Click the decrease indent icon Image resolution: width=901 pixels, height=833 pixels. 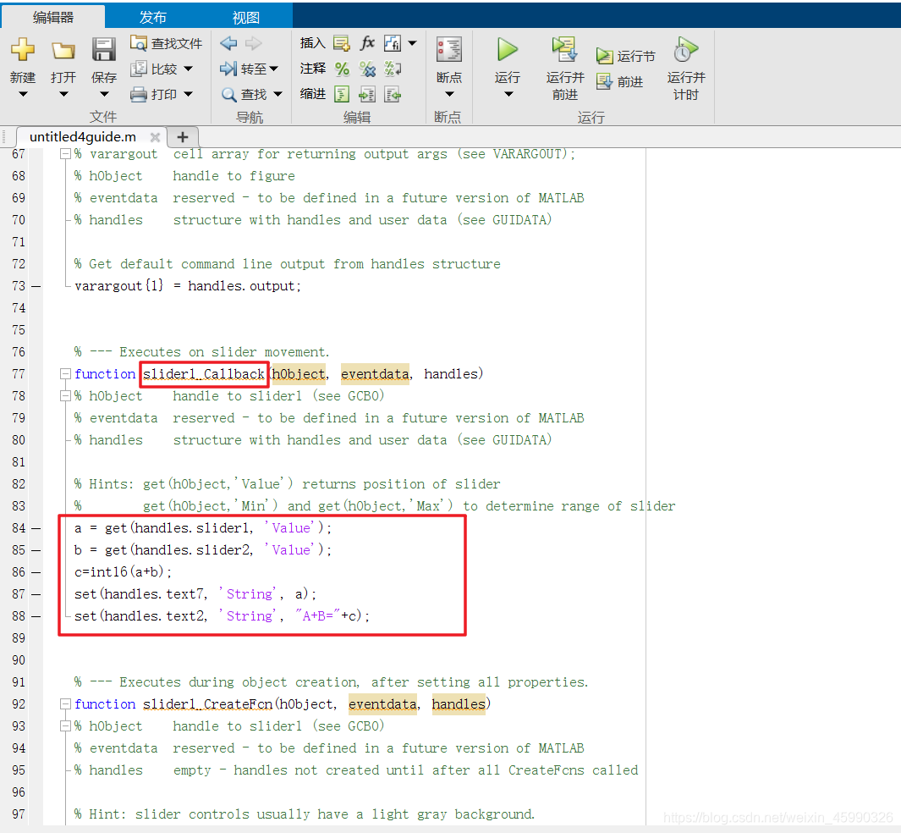pyautogui.click(x=393, y=94)
